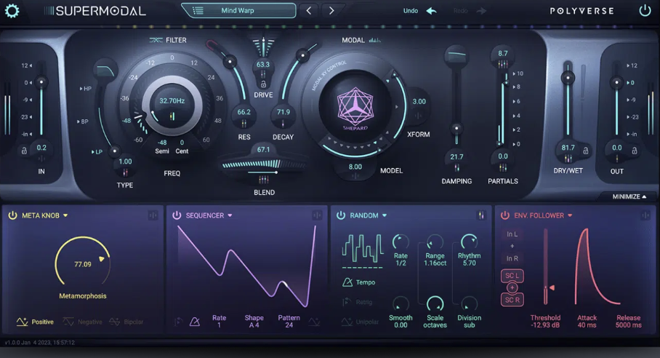660x358 pixels.
Task: Click the BLEND value 67.1
Action: (264, 149)
